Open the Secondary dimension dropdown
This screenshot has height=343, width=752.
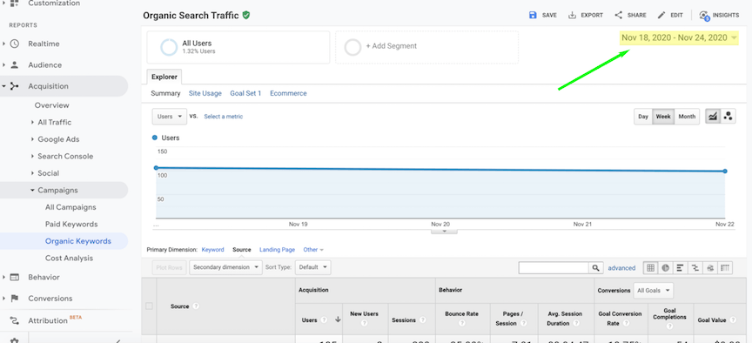pyautogui.click(x=225, y=267)
